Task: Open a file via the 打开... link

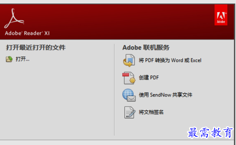Action: click(22, 59)
